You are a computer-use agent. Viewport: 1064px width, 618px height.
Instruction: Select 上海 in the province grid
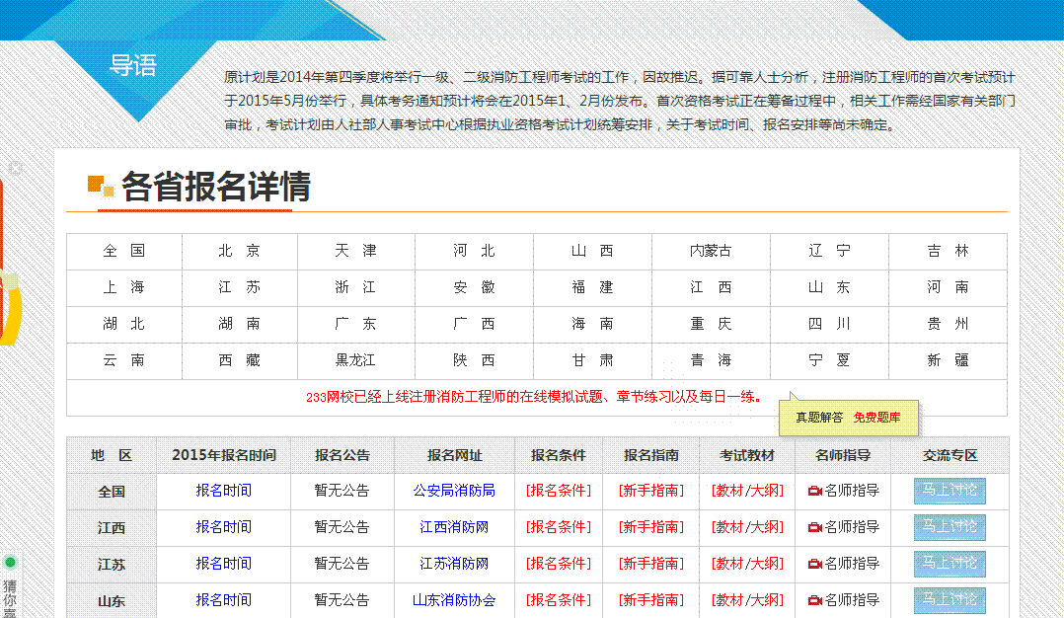point(123,287)
